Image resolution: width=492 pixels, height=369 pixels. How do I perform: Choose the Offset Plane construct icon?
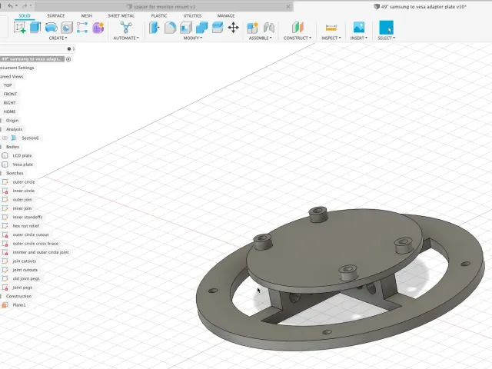298,28
